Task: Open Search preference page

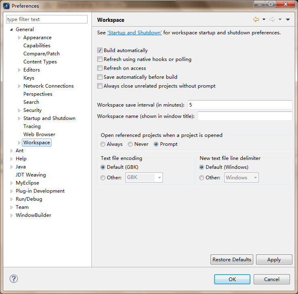Action: (31, 102)
